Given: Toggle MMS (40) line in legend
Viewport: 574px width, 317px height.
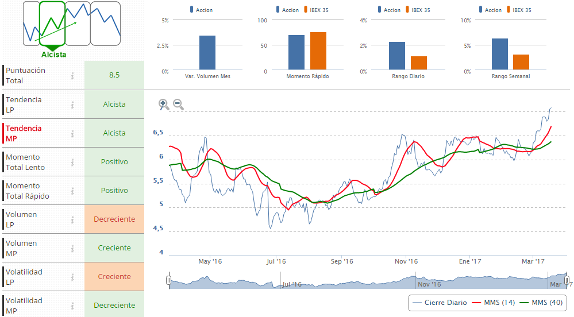Looking at the screenshot, I should [541, 303].
